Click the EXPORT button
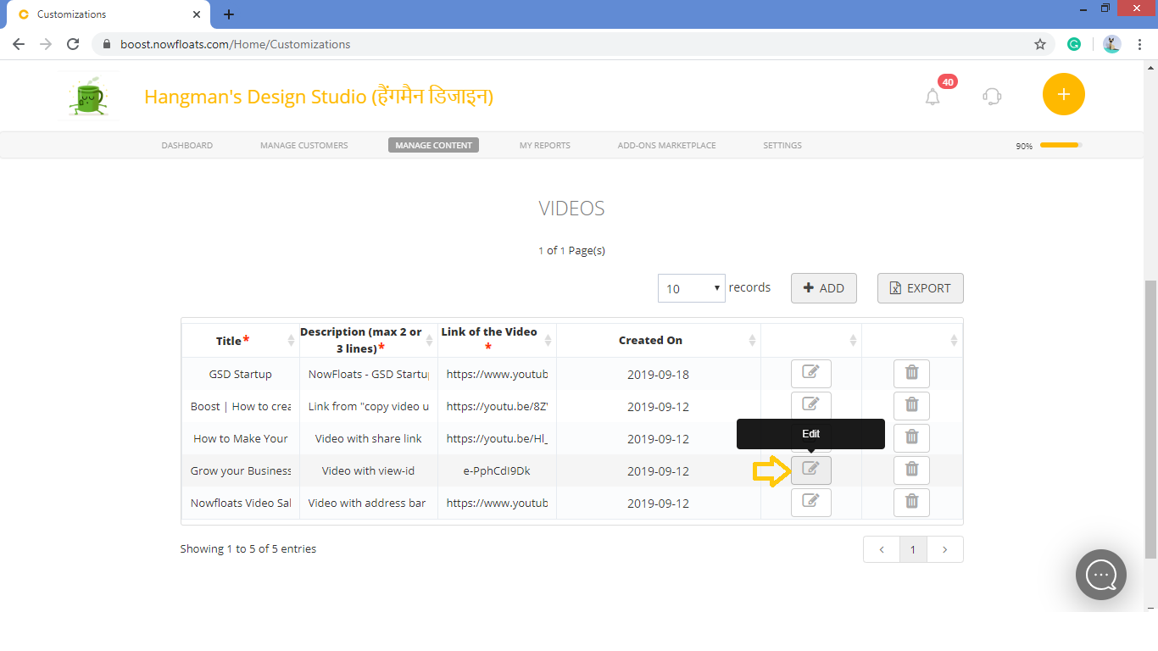This screenshot has height=651, width=1158. 921,288
